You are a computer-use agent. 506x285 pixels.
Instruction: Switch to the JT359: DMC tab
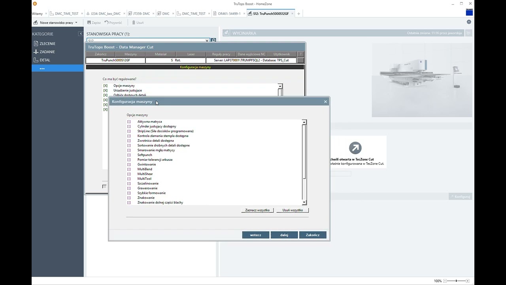click(141, 13)
